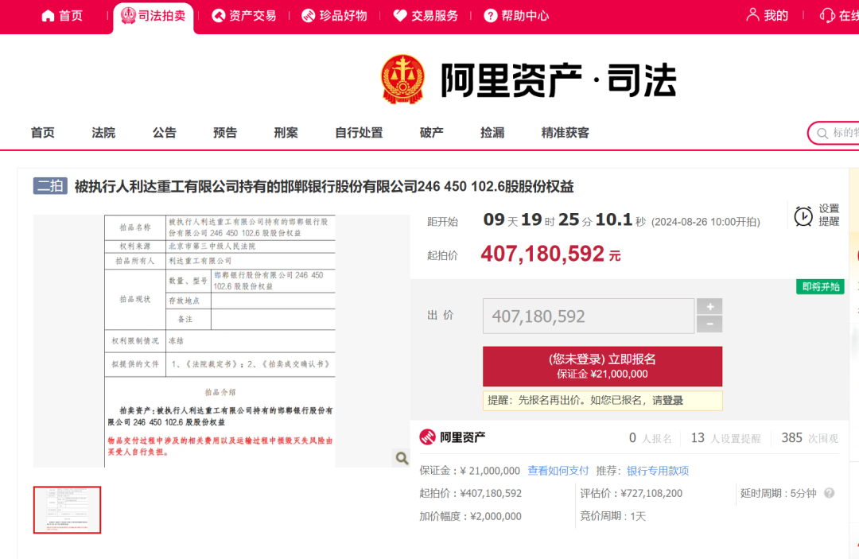Click the heart icon beside 交易服务

pyautogui.click(x=400, y=16)
